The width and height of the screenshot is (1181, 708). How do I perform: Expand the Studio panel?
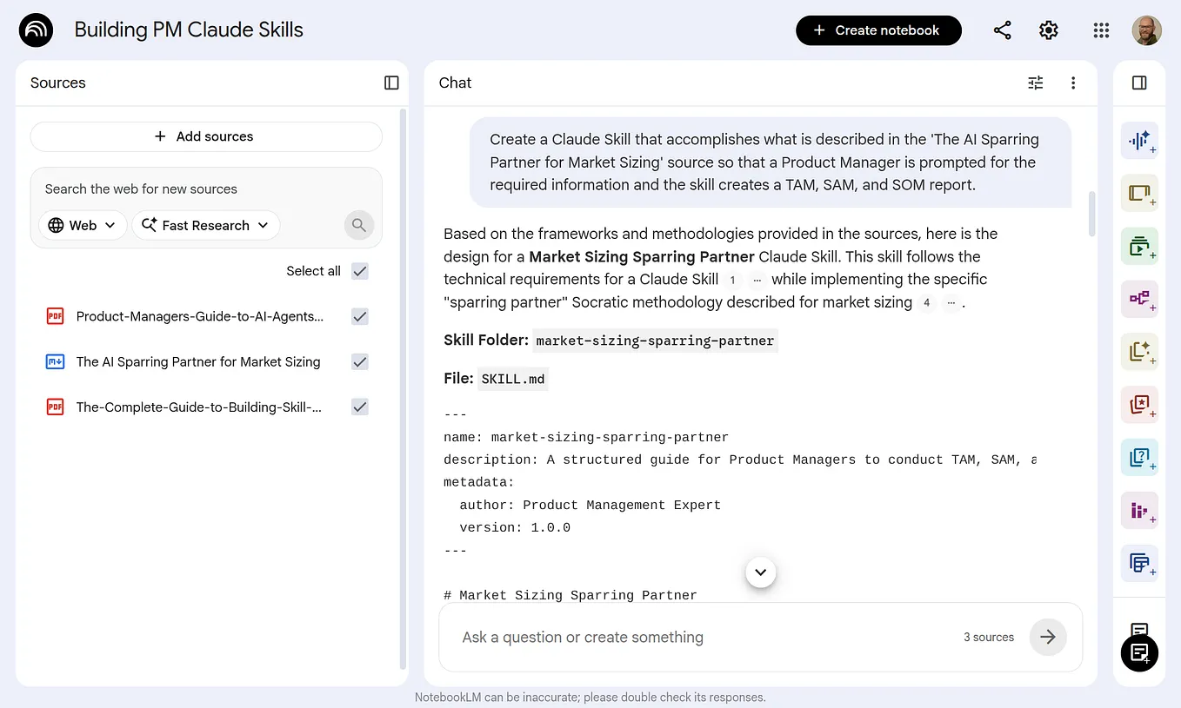pyautogui.click(x=1139, y=83)
